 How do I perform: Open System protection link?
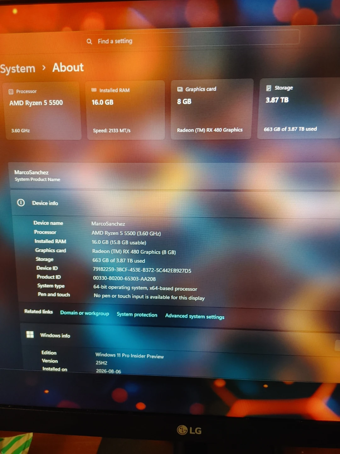[x=137, y=314]
